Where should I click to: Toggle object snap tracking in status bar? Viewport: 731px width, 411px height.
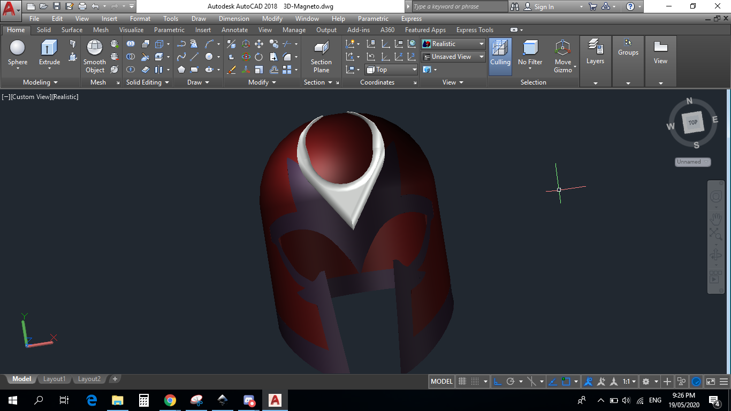click(553, 382)
